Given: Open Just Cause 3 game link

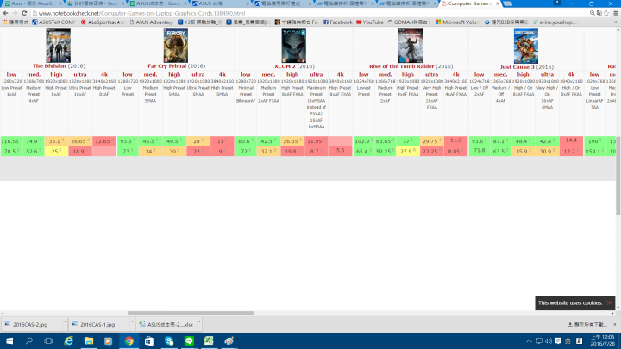Looking at the screenshot, I should tap(517, 67).
